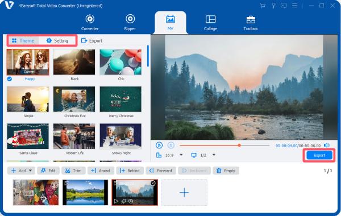The height and width of the screenshot is (216, 341).
Task: Click the Forward button
Action: click(x=161, y=171)
